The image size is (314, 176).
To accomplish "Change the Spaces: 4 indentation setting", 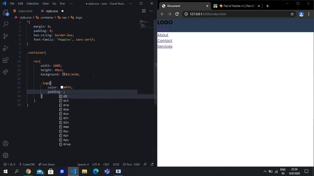I will pos(83,164).
